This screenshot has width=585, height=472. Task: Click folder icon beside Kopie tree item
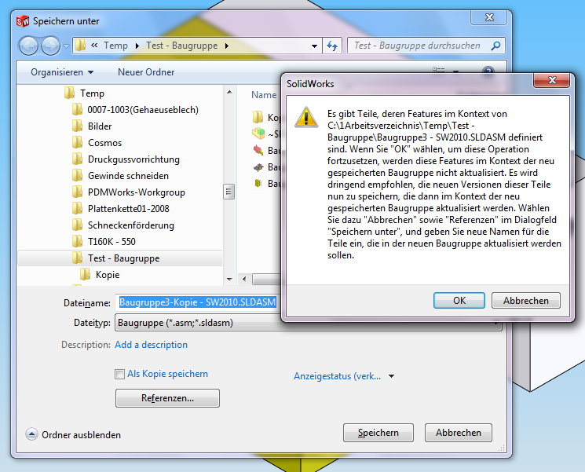pyautogui.click(x=85, y=274)
